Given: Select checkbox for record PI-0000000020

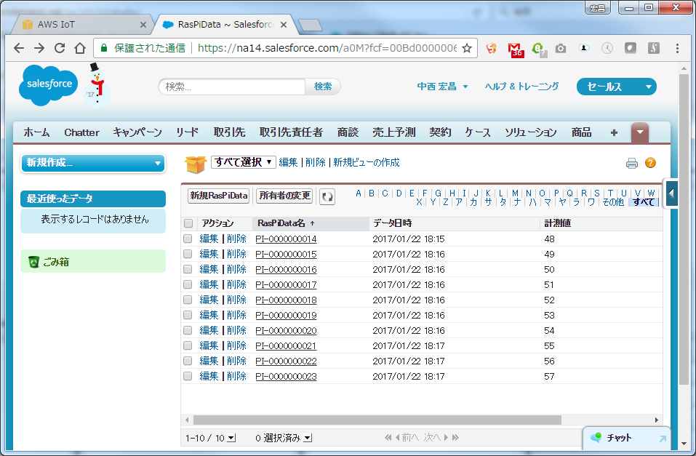Looking at the screenshot, I should point(188,330).
